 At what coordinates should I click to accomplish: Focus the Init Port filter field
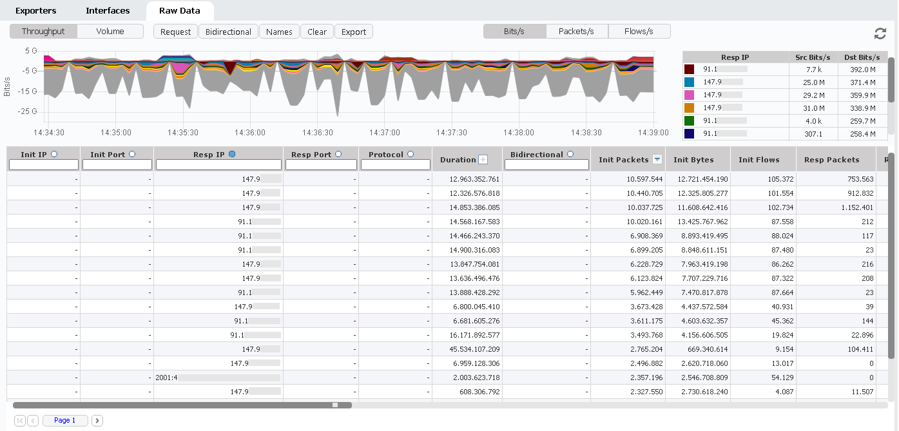(x=117, y=165)
